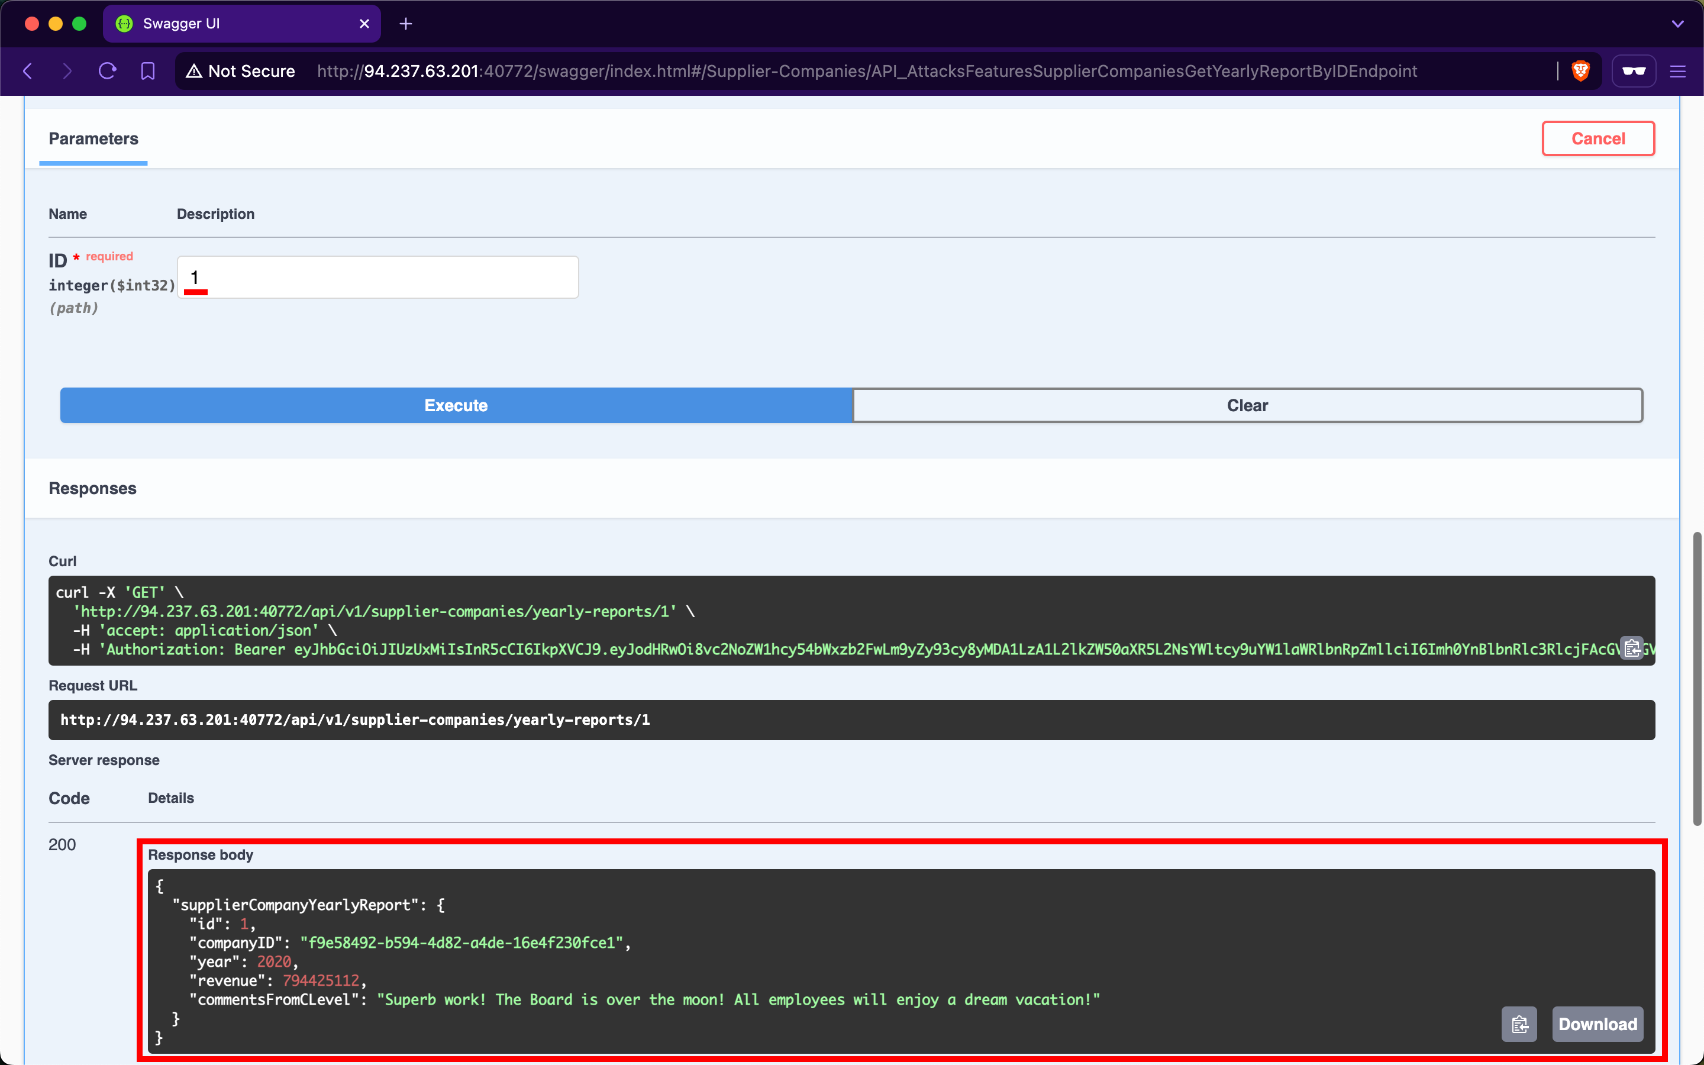Click the supplierCompanyYearlyReport key

pos(299,905)
